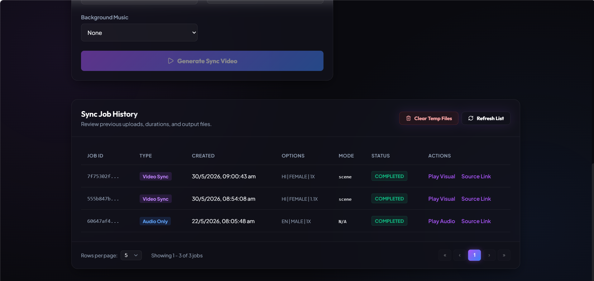Open Source Link for job 60647af4
The image size is (594, 281).
[x=476, y=221]
